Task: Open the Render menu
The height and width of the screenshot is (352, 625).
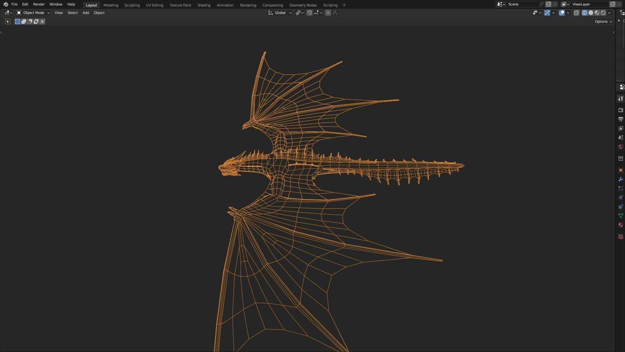Action: (x=39, y=4)
